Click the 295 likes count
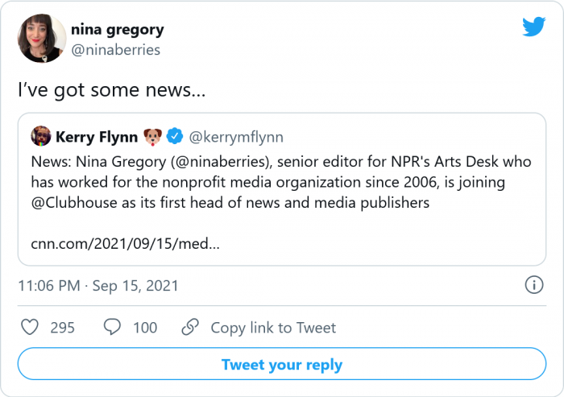564x397 pixels. (x=62, y=328)
